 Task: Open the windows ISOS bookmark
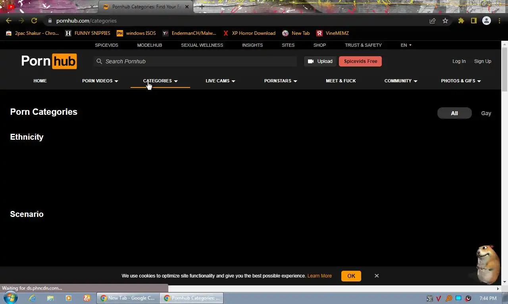point(136,33)
